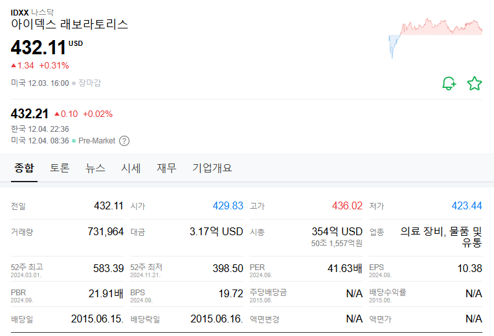Click the 대금 value 3.17억 USD
Image resolution: width=494 pixels, height=336 pixels.
(216, 232)
